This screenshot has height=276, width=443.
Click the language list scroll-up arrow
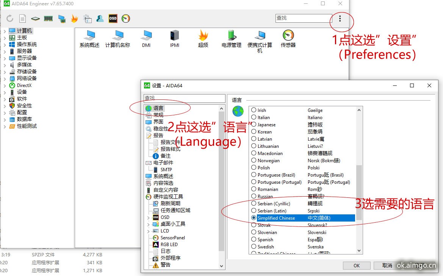pos(359,110)
